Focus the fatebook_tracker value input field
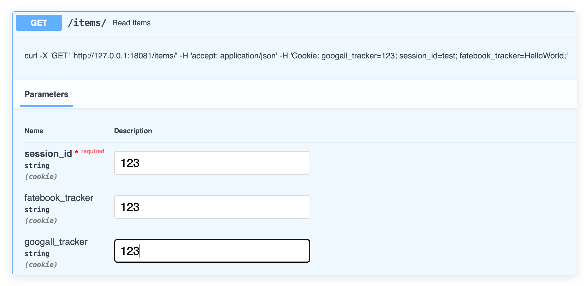Viewport: 588px width, 286px height. (x=212, y=207)
